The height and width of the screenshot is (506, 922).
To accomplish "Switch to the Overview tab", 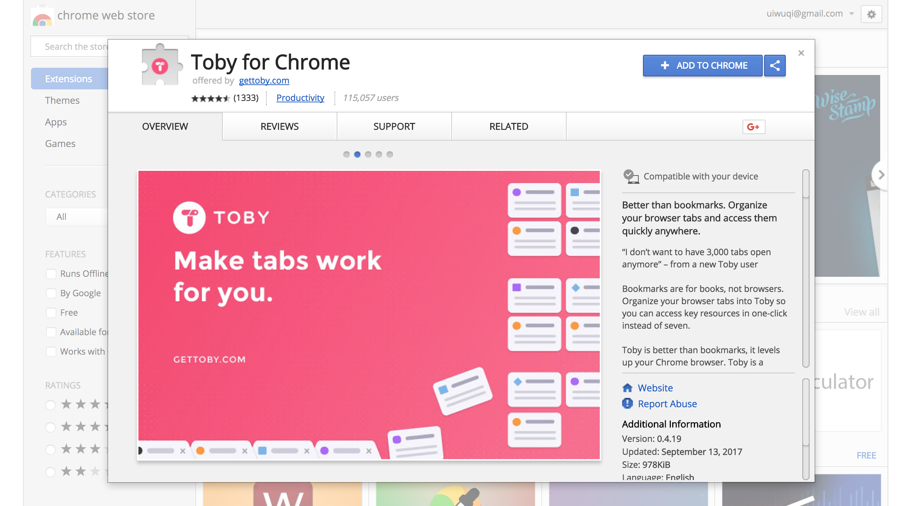I will [x=165, y=126].
